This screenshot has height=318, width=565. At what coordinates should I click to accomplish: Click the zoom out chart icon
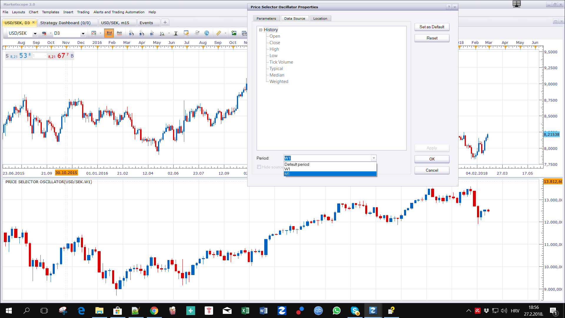coord(142,33)
